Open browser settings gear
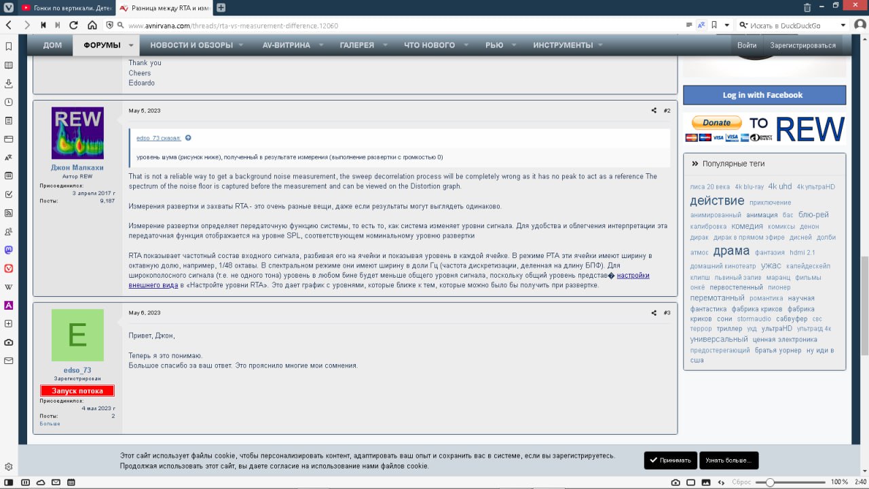The image size is (869, 489). tap(8, 467)
